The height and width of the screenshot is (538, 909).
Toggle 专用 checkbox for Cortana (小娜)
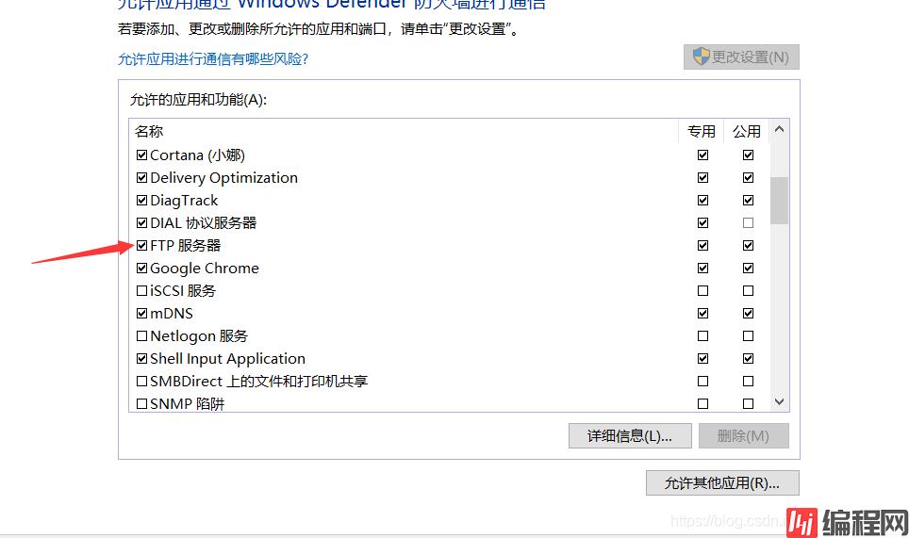click(702, 155)
